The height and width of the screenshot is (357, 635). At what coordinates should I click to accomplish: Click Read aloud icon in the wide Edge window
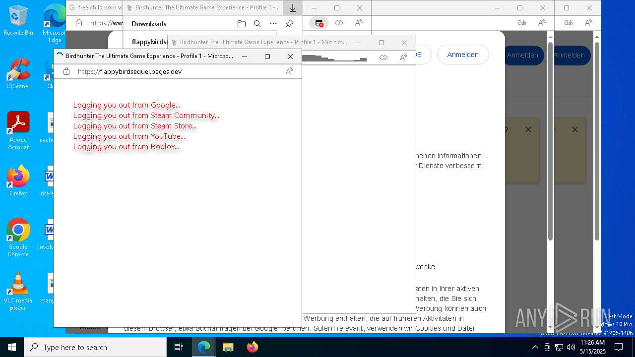[542, 23]
